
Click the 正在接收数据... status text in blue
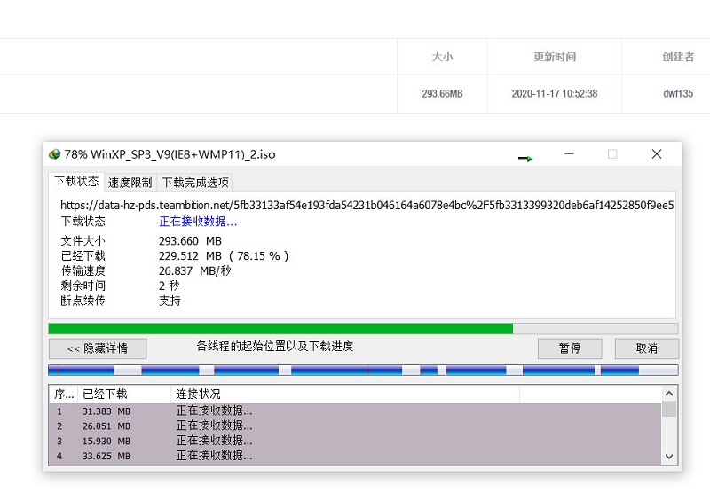(198, 222)
